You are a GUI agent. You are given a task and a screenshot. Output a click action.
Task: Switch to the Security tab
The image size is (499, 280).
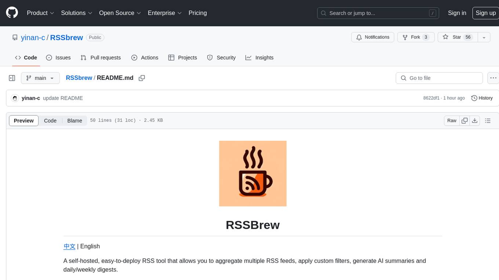tap(221, 58)
